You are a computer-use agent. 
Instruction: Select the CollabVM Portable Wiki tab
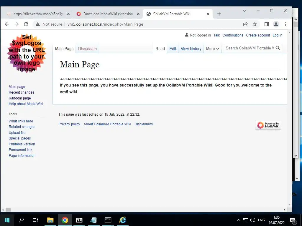click(177, 14)
